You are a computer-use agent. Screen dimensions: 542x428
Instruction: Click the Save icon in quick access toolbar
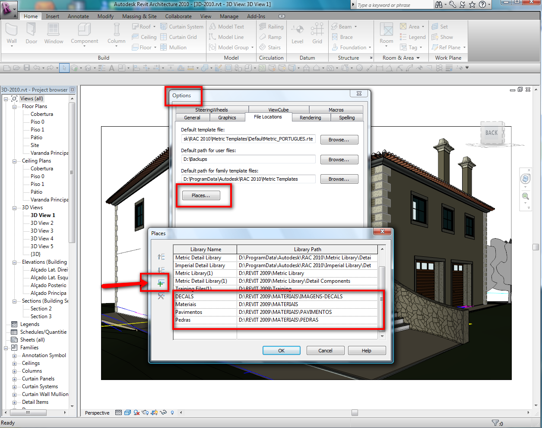[27, 68]
